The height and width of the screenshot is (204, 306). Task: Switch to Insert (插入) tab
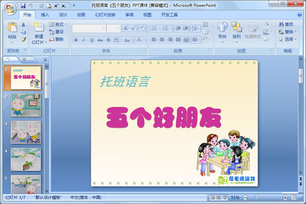point(45,15)
